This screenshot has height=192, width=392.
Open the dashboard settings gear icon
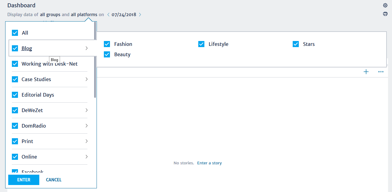[385, 5]
